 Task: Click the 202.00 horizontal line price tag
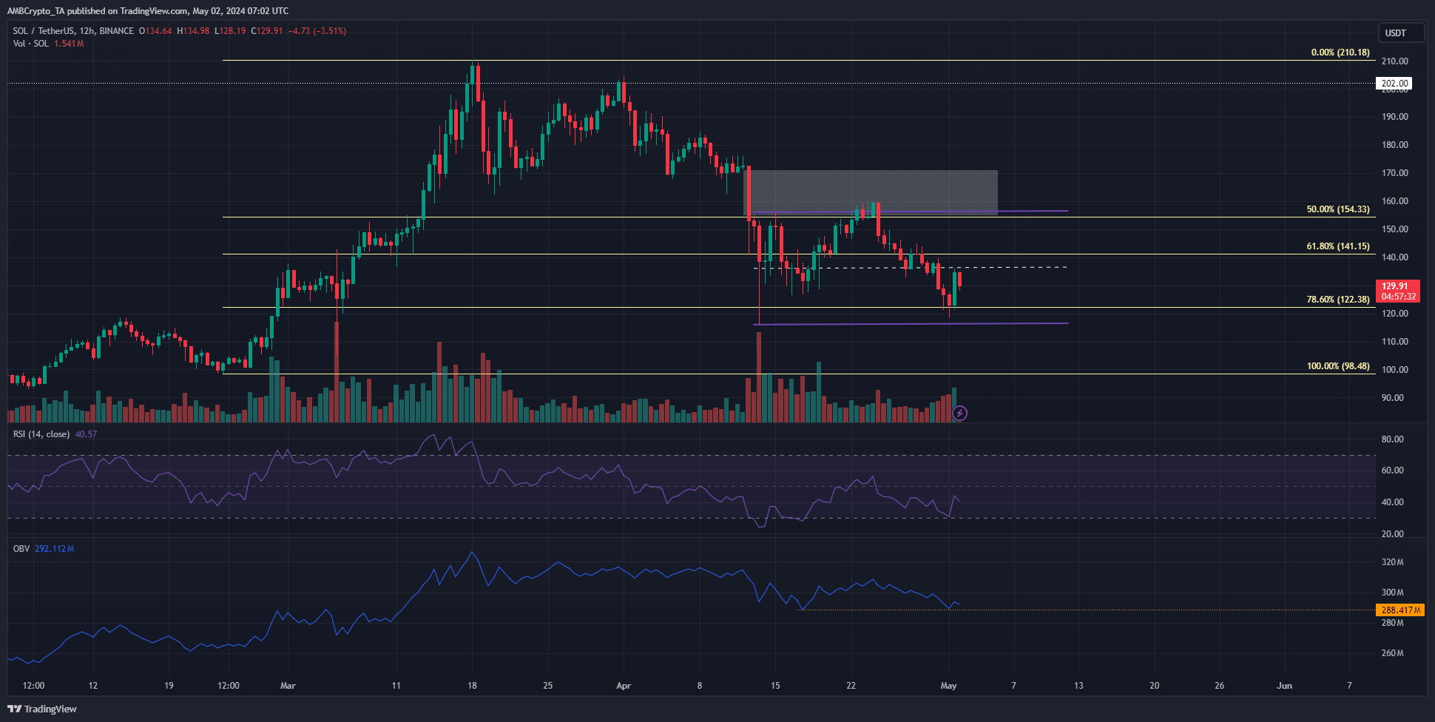coord(1394,84)
